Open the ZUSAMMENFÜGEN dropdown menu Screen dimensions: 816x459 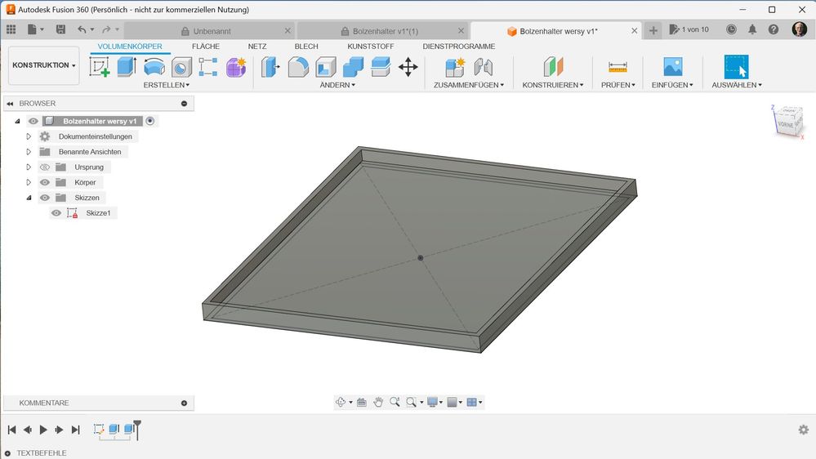point(469,85)
